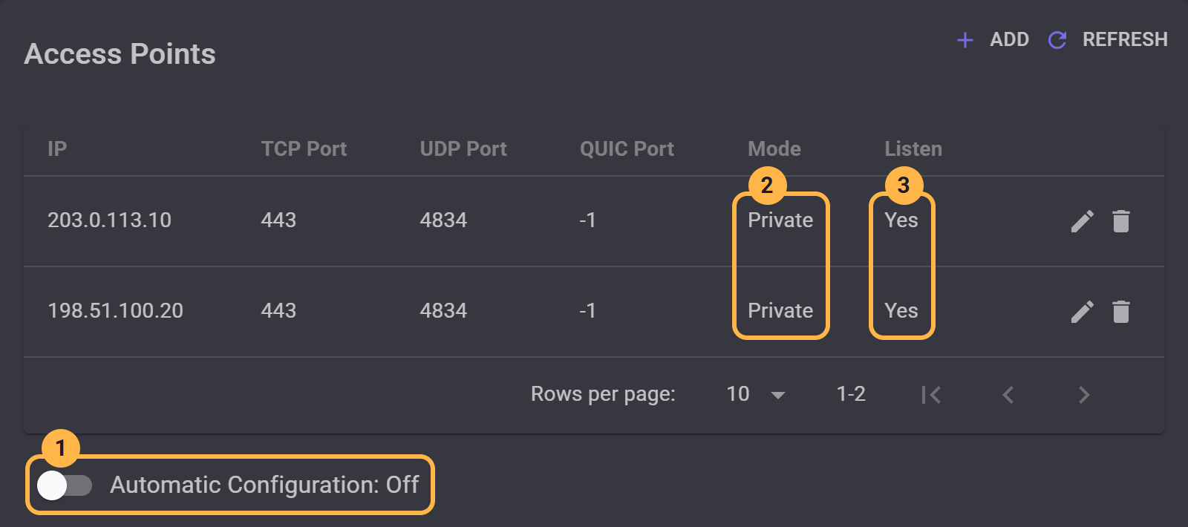Image resolution: width=1188 pixels, height=527 pixels.
Task: Click UDP port 4834 of 203.0.113.10
Action: point(443,220)
